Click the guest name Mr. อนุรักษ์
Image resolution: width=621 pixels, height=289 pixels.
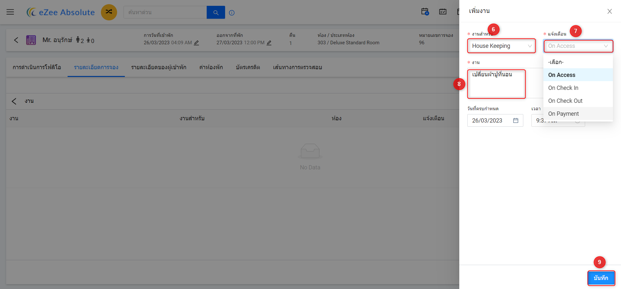57,40
